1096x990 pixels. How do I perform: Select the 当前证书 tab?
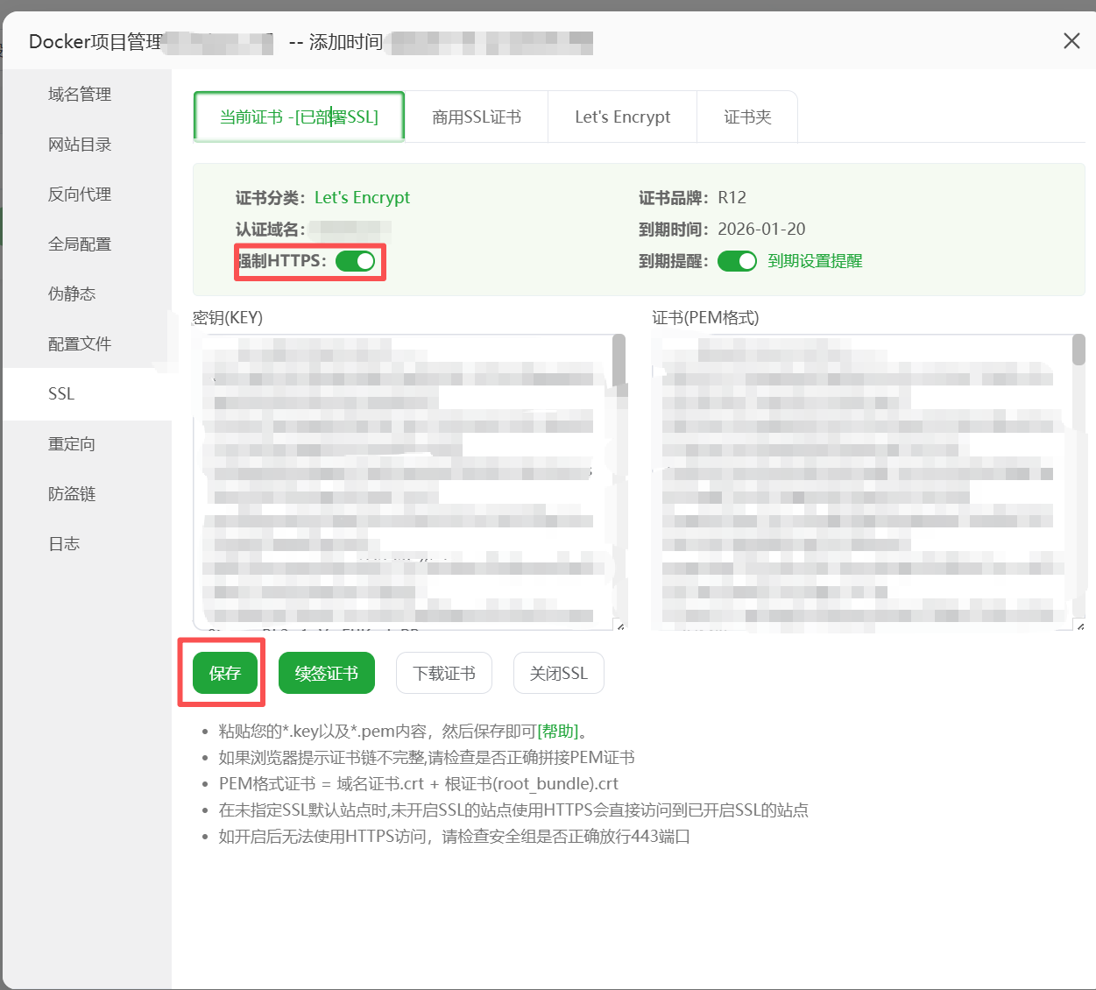pyautogui.click(x=299, y=117)
